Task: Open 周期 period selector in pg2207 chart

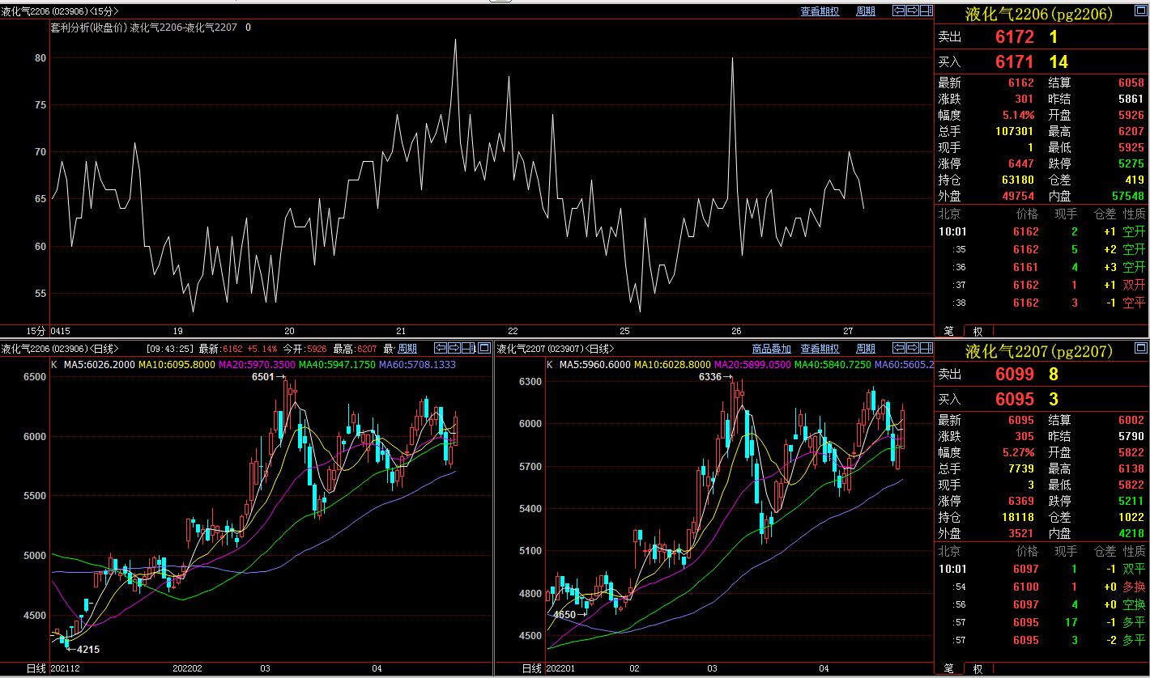Action: click(866, 349)
